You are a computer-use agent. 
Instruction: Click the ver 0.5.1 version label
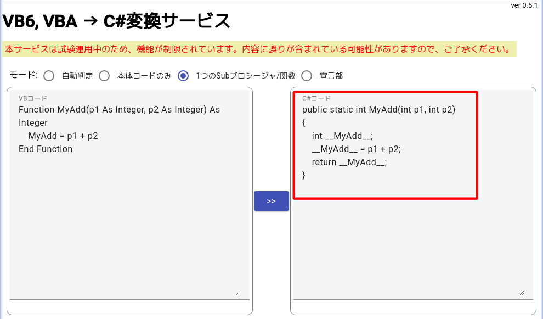[524, 5]
